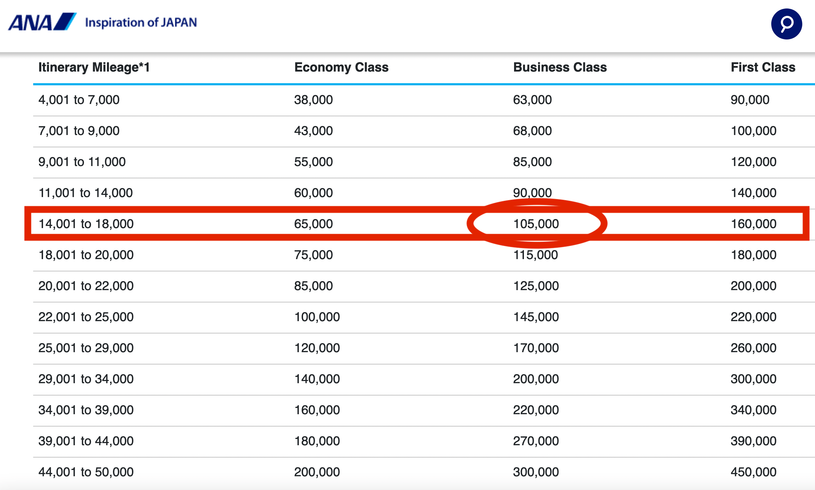
Task: Select Economy 180,000 in row 39,001 to 44,000
Action: point(317,441)
